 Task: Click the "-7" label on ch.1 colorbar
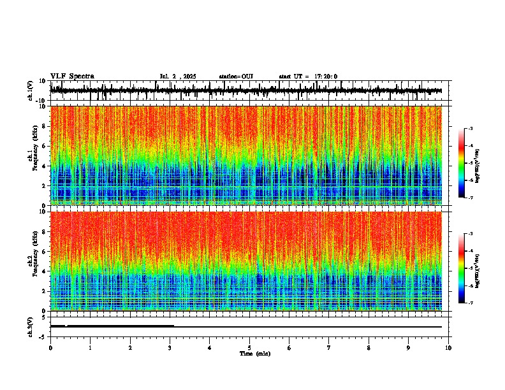coord(471,198)
